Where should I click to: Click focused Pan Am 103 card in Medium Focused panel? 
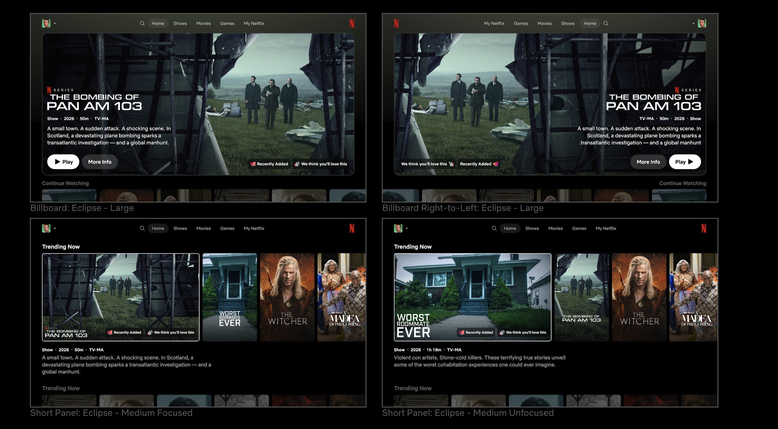(121, 297)
